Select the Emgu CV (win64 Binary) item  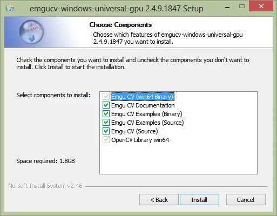pyautogui.click(x=143, y=97)
